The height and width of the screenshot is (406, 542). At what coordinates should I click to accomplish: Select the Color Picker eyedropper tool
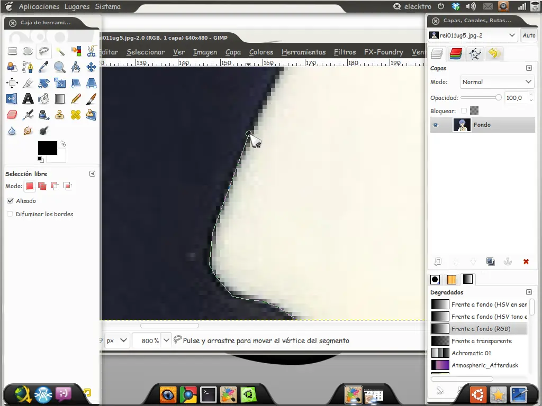tap(43, 67)
